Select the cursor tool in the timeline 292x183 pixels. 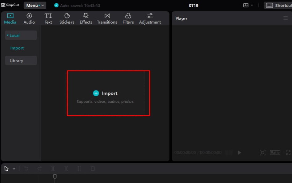pyautogui.click(x=6, y=169)
